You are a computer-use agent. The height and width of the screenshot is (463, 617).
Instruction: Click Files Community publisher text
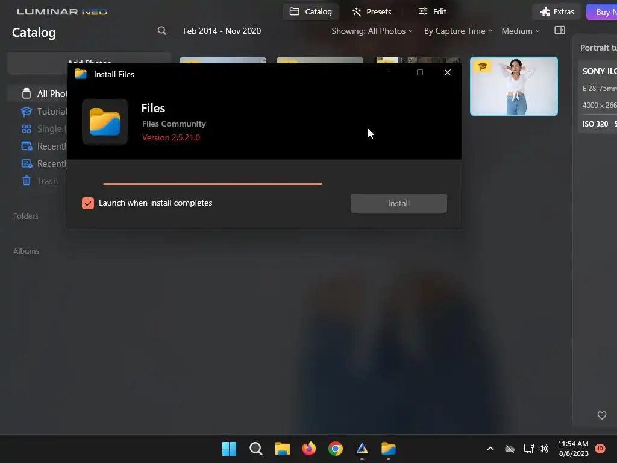174,124
